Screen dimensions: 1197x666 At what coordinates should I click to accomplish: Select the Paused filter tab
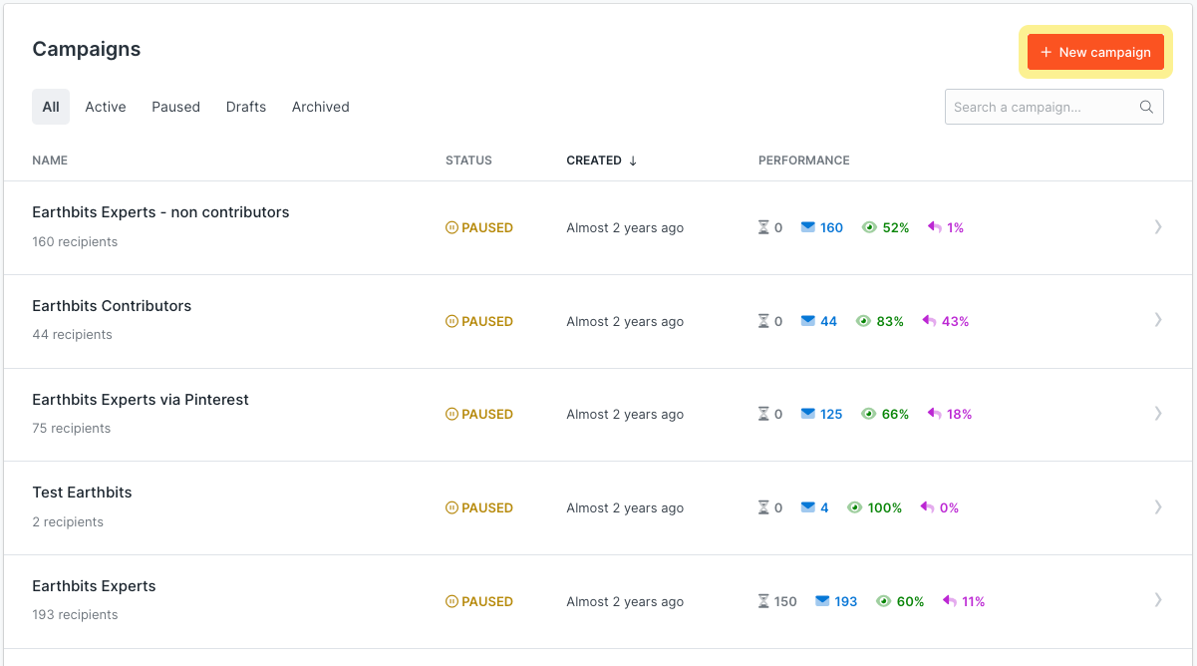(x=175, y=107)
